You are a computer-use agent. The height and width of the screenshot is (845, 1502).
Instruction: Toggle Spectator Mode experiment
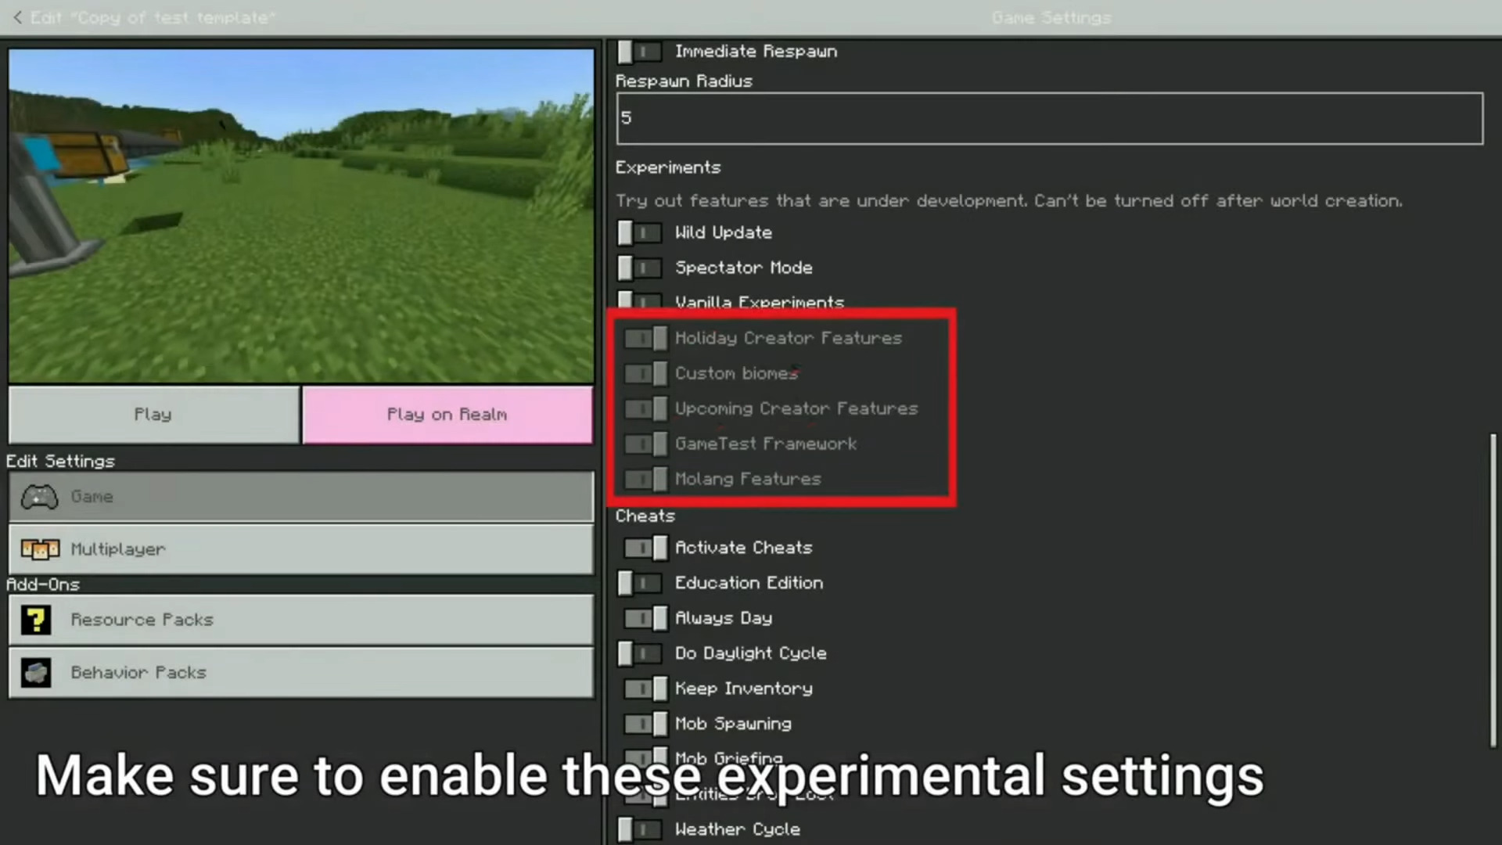coord(640,268)
